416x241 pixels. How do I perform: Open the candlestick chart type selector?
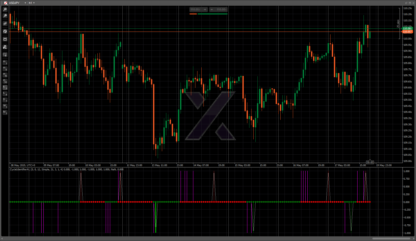point(5,24)
